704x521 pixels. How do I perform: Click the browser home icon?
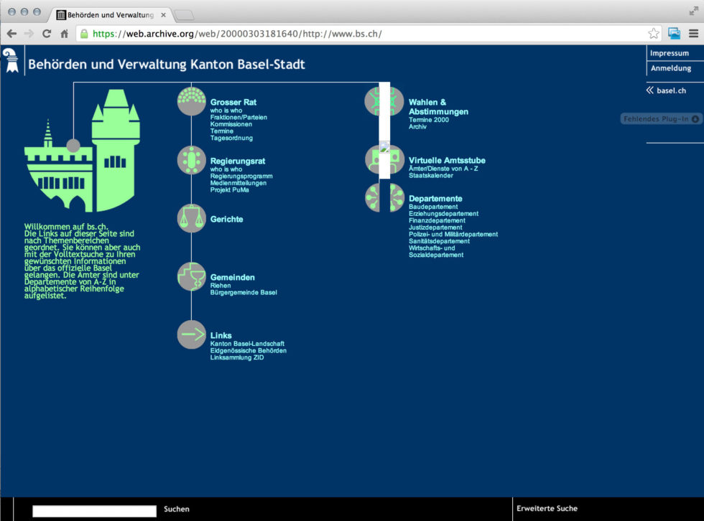tap(64, 34)
